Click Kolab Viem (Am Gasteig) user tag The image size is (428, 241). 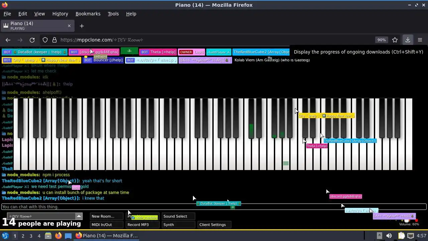[272, 60]
